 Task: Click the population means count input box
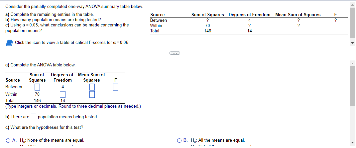click(x=33, y=117)
